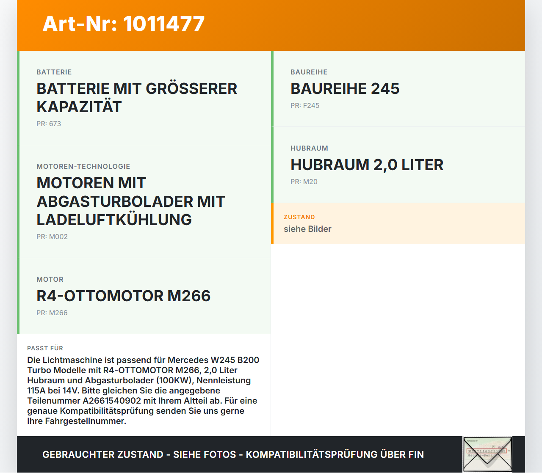The width and height of the screenshot is (542, 473).
Task: Click the orange ZUSTAND accent bar
Action: [x=271, y=223]
